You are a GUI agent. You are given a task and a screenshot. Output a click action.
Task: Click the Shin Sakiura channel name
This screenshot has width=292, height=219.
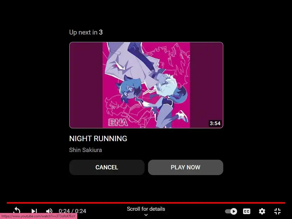(86, 150)
